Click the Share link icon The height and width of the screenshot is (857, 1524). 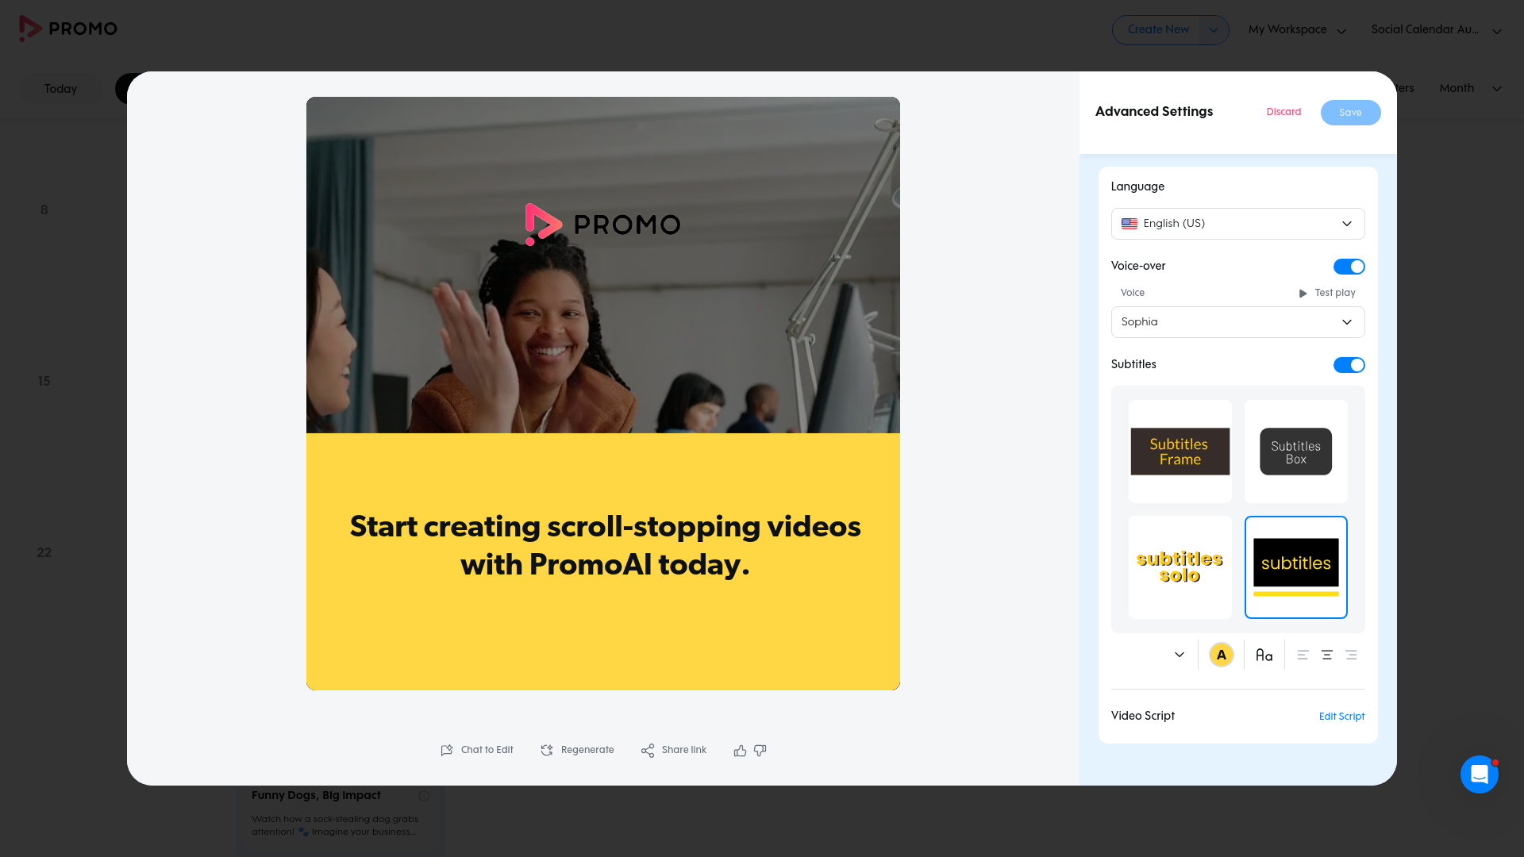[648, 750]
